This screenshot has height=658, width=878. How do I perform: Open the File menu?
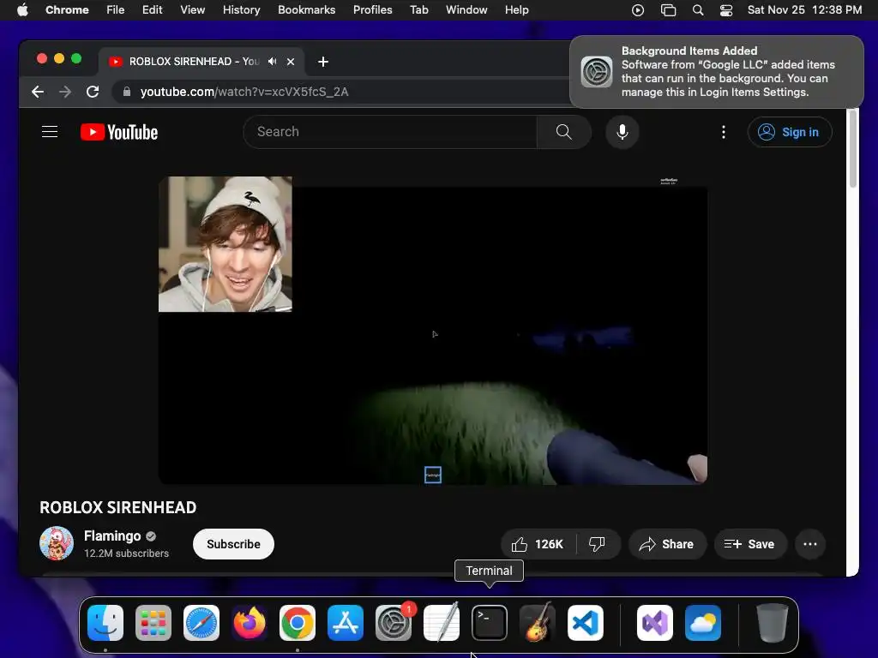tap(116, 10)
